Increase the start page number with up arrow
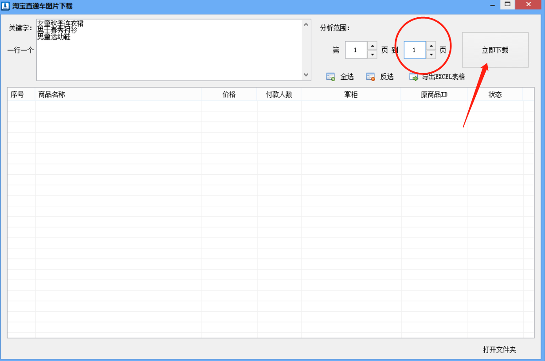The image size is (545, 361). pos(372,46)
